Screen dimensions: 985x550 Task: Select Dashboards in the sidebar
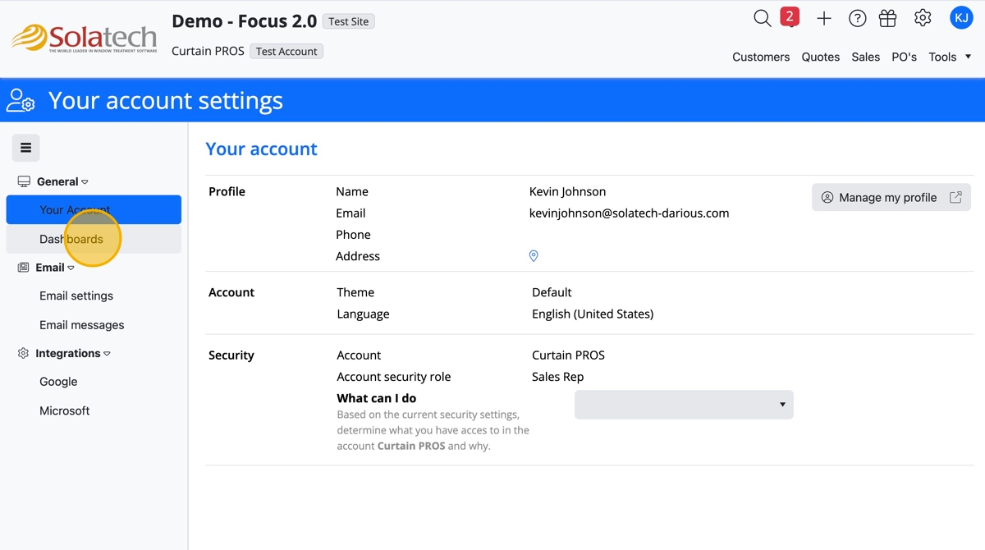(x=71, y=239)
